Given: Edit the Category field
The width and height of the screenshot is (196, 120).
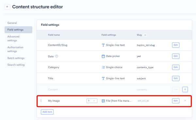Looking at the screenshot, I should tap(176, 67).
